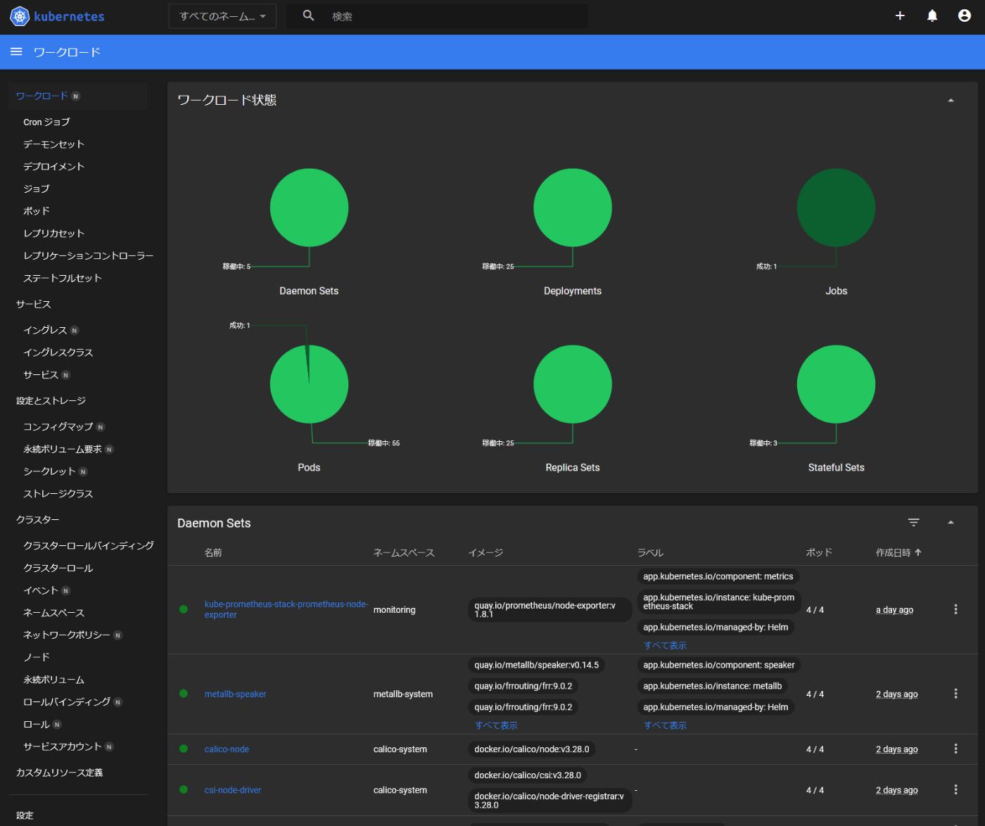Click the Replica Sets pie chart
This screenshot has width=985, height=826.
pos(573,384)
